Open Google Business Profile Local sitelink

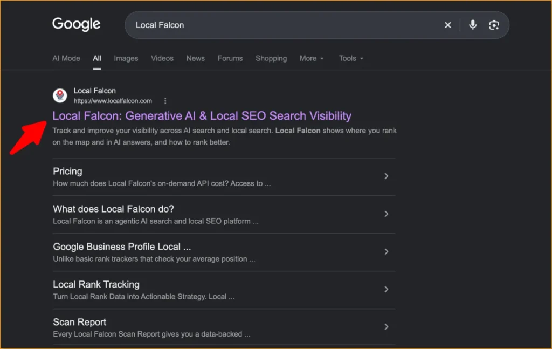[122, 247]
